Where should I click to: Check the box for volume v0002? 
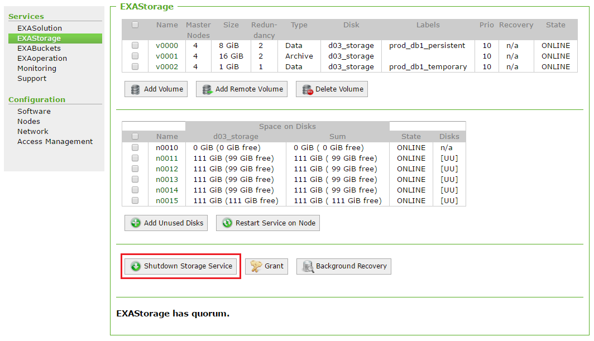135,66
